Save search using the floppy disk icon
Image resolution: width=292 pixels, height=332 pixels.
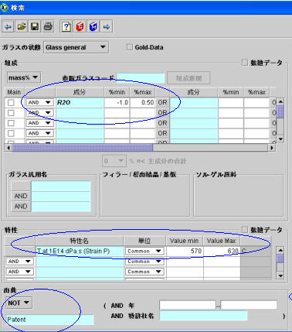point(35,26)
